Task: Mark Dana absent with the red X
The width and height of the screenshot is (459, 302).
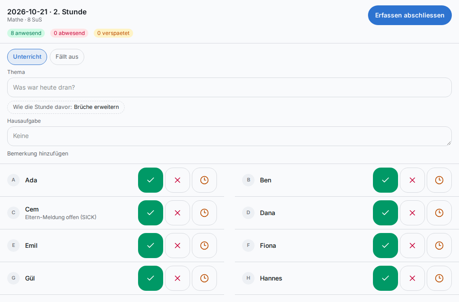Action: pyautogui.click(x=412, y=213)
